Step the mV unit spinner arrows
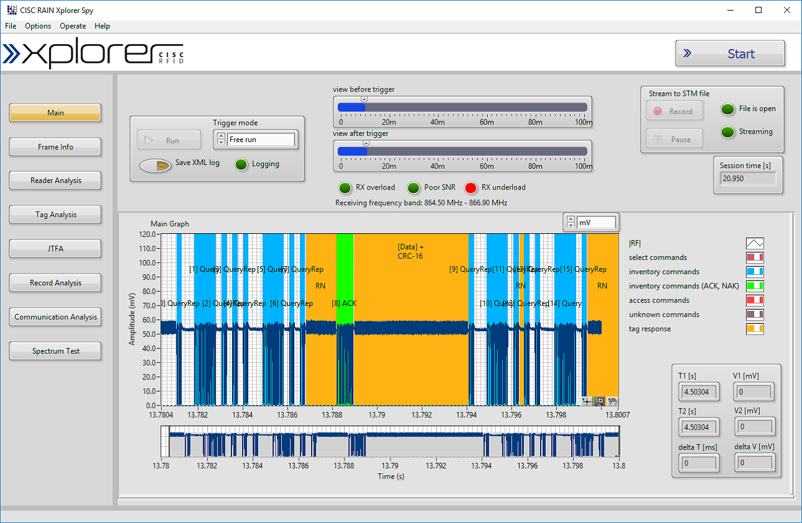The image size is (802, 523). click(570, 222)
